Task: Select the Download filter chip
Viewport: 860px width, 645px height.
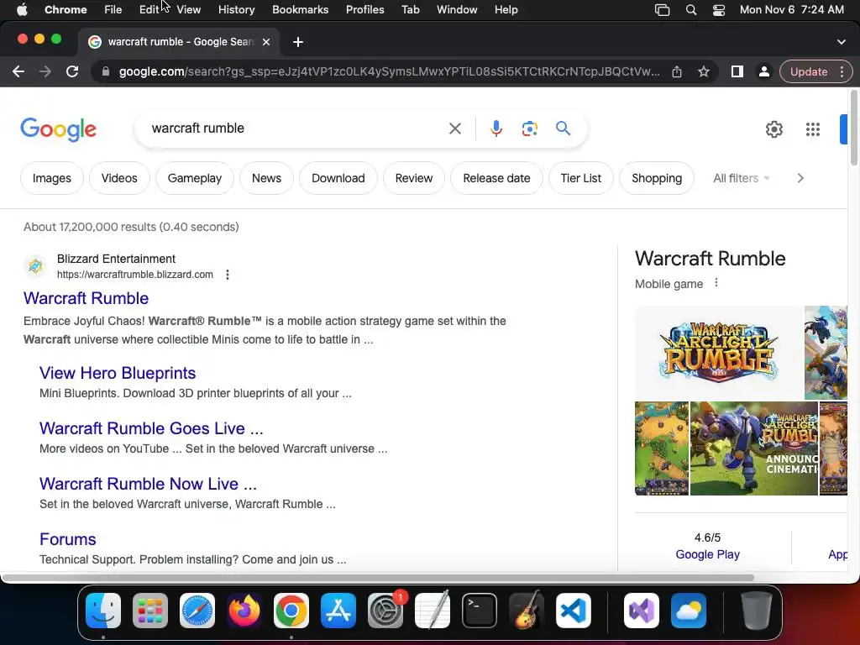Action: 338,178
